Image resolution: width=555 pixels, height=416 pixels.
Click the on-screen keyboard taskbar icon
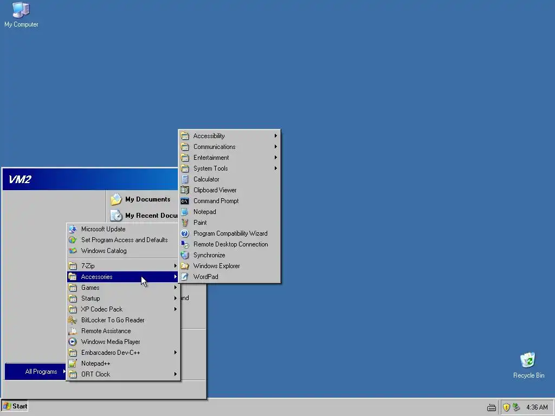(x=491, y=408)
